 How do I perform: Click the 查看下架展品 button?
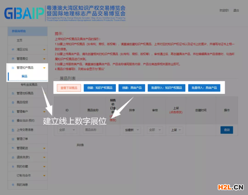tap(69, 88)
